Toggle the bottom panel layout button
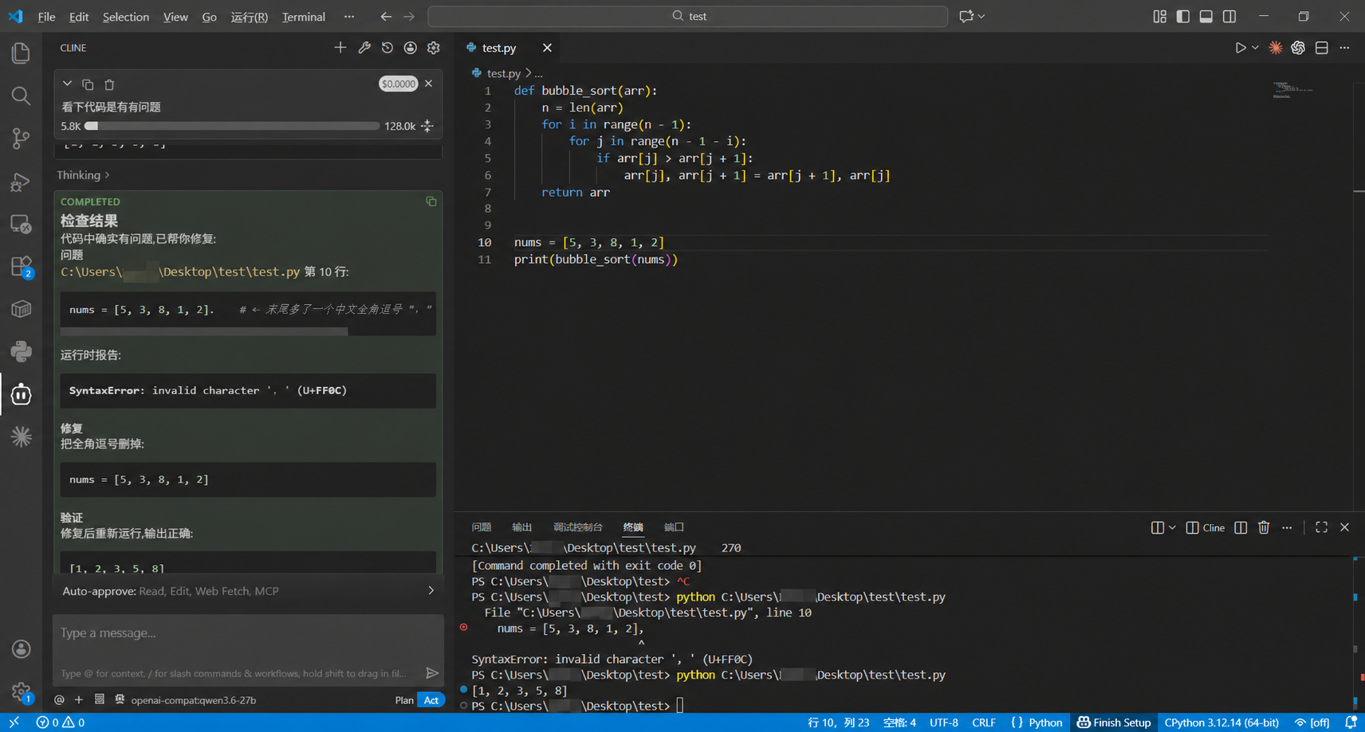 click(x=1206, y=16)
